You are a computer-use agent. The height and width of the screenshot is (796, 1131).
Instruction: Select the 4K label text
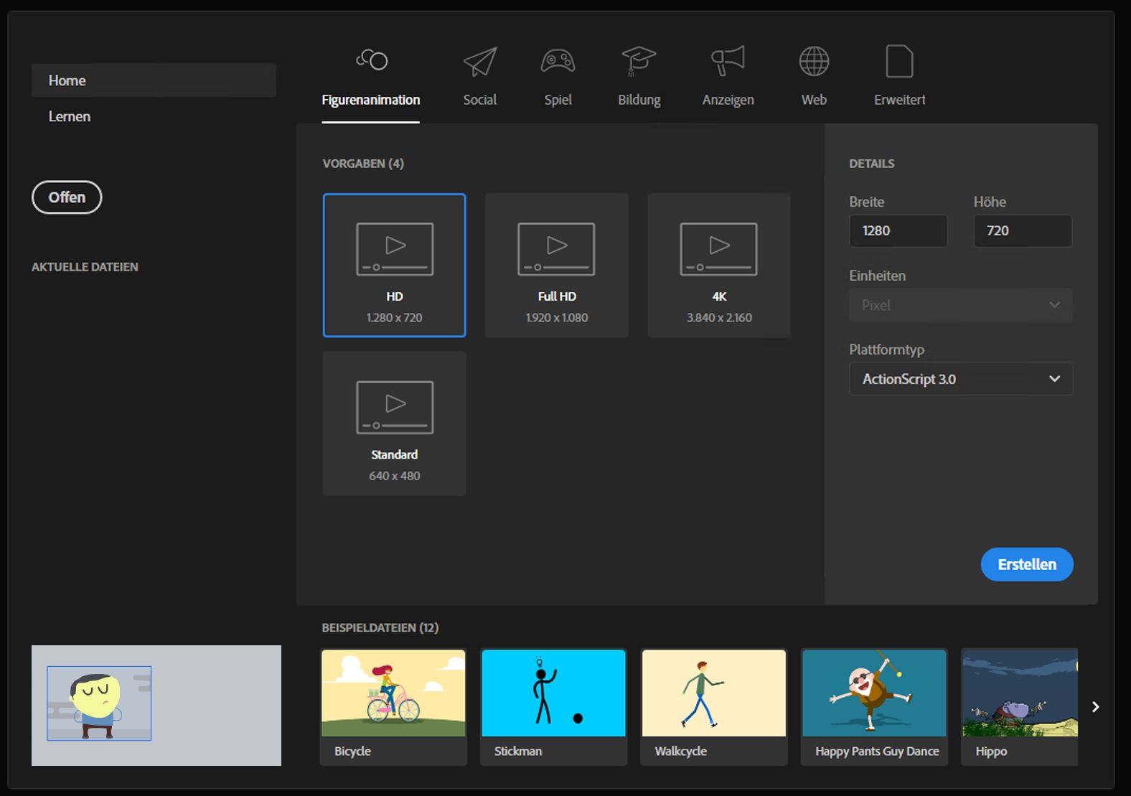pos(719,296)
